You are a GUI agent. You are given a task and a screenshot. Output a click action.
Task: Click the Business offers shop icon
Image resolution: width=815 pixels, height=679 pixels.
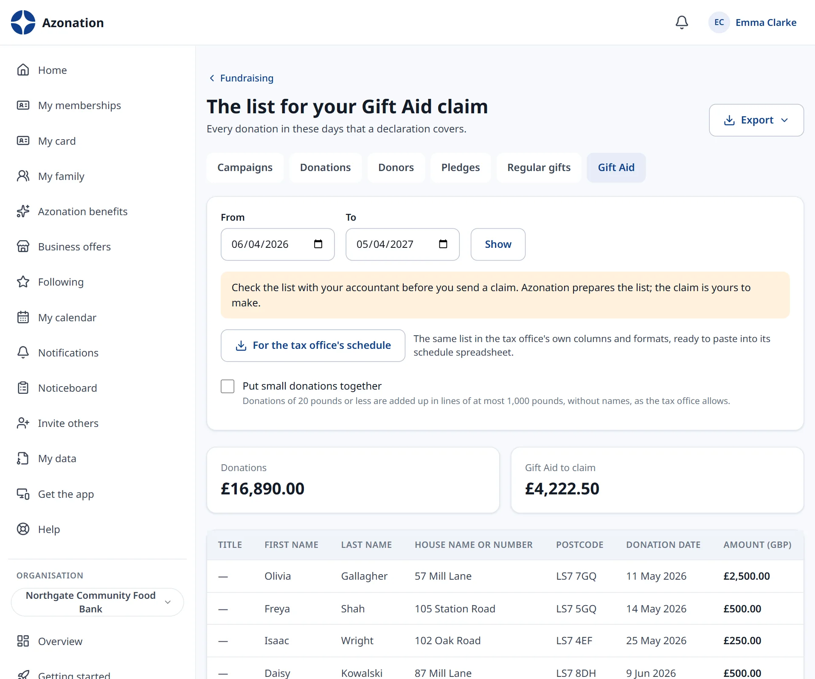click(x=23, y=247)
